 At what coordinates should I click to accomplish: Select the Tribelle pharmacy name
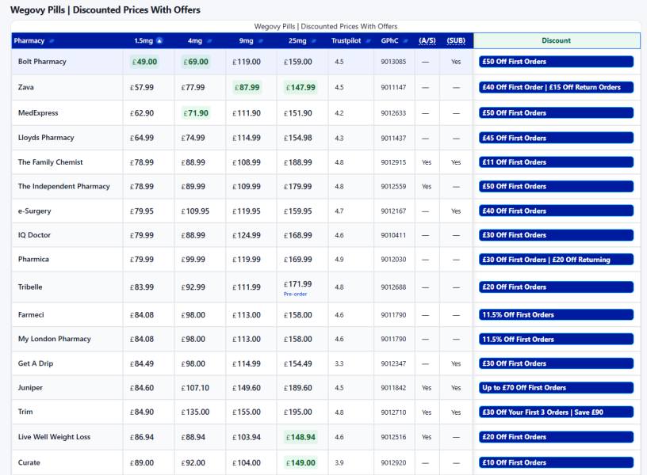click(x=30, y=287)
